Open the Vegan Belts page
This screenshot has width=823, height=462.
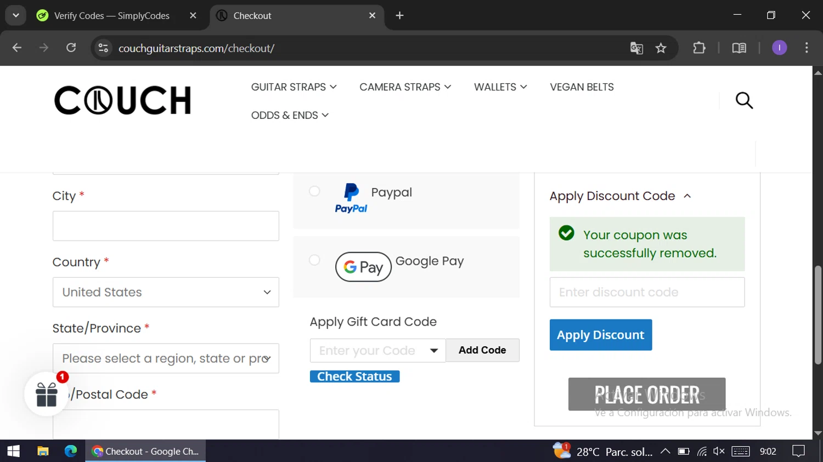point(582,87)
